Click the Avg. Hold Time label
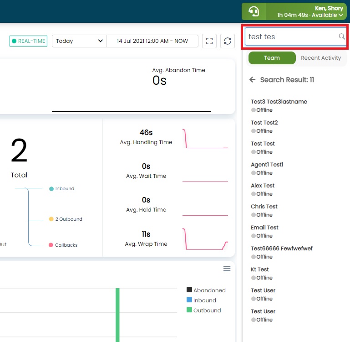The height and width of the screenshot is (342, 350). (x=146, y=210)
